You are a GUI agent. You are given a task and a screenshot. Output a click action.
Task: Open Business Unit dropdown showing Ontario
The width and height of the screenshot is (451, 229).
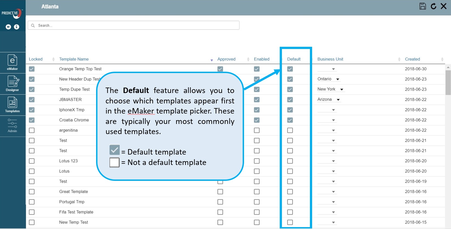click(x=329, y=79)
